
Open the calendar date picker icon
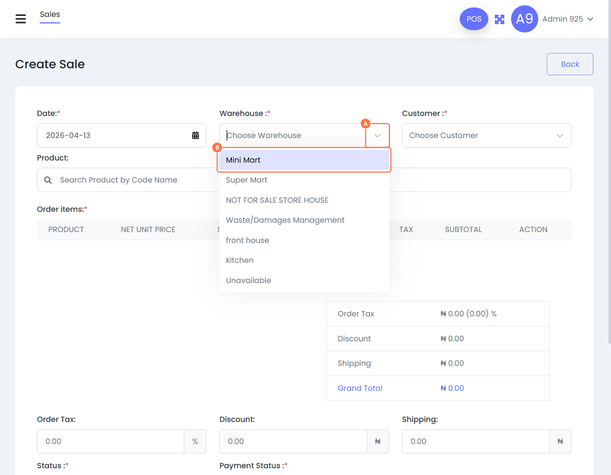(x=195, y=135)
